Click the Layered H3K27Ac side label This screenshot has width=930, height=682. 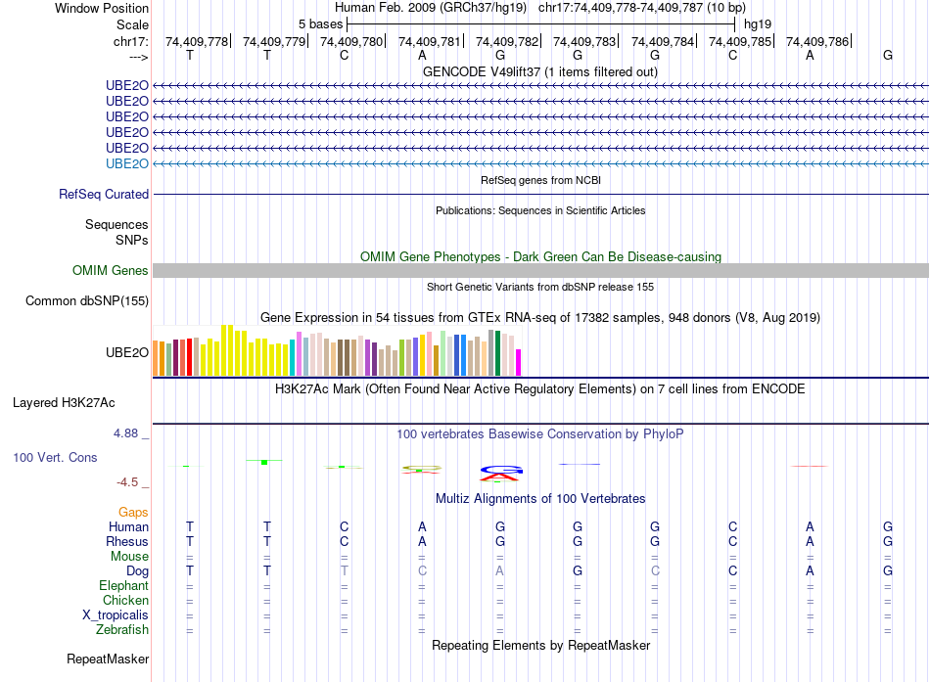click(x=64, y=403)
